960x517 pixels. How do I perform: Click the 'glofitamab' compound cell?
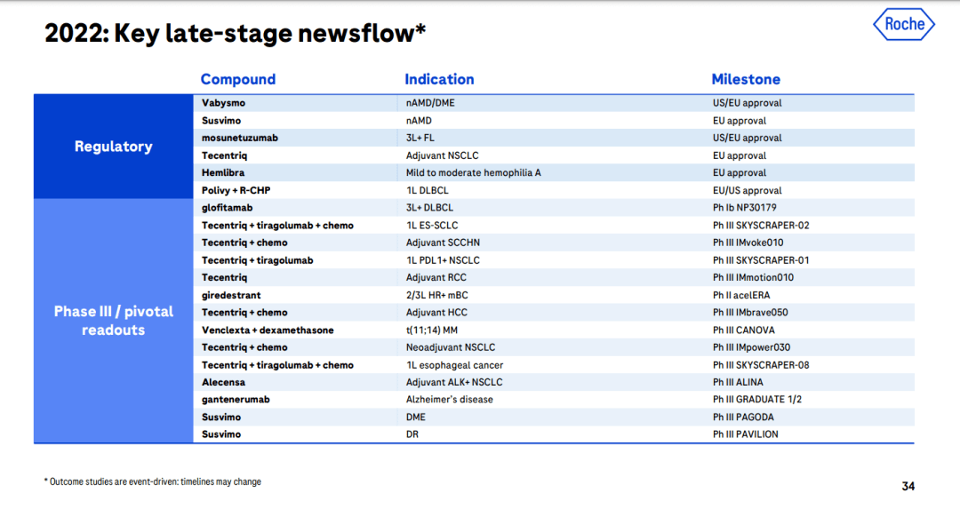228,207
